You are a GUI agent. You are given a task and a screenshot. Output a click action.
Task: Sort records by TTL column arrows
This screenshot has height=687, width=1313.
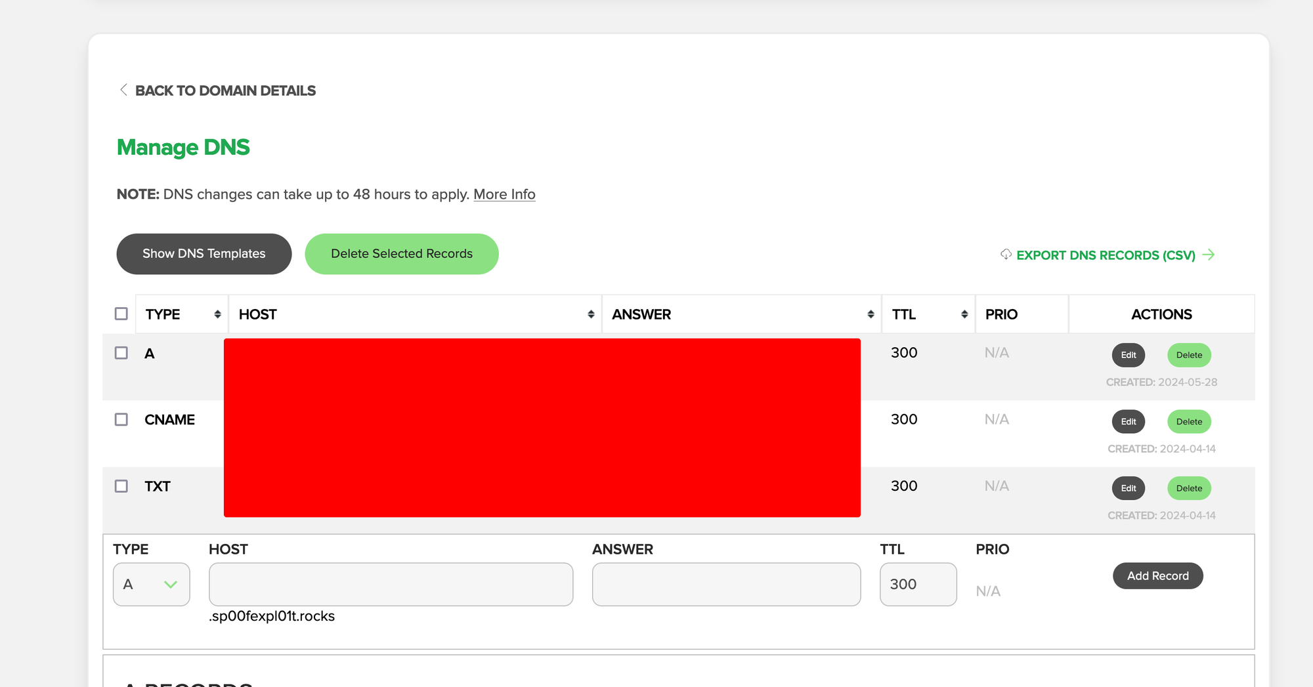964,314
